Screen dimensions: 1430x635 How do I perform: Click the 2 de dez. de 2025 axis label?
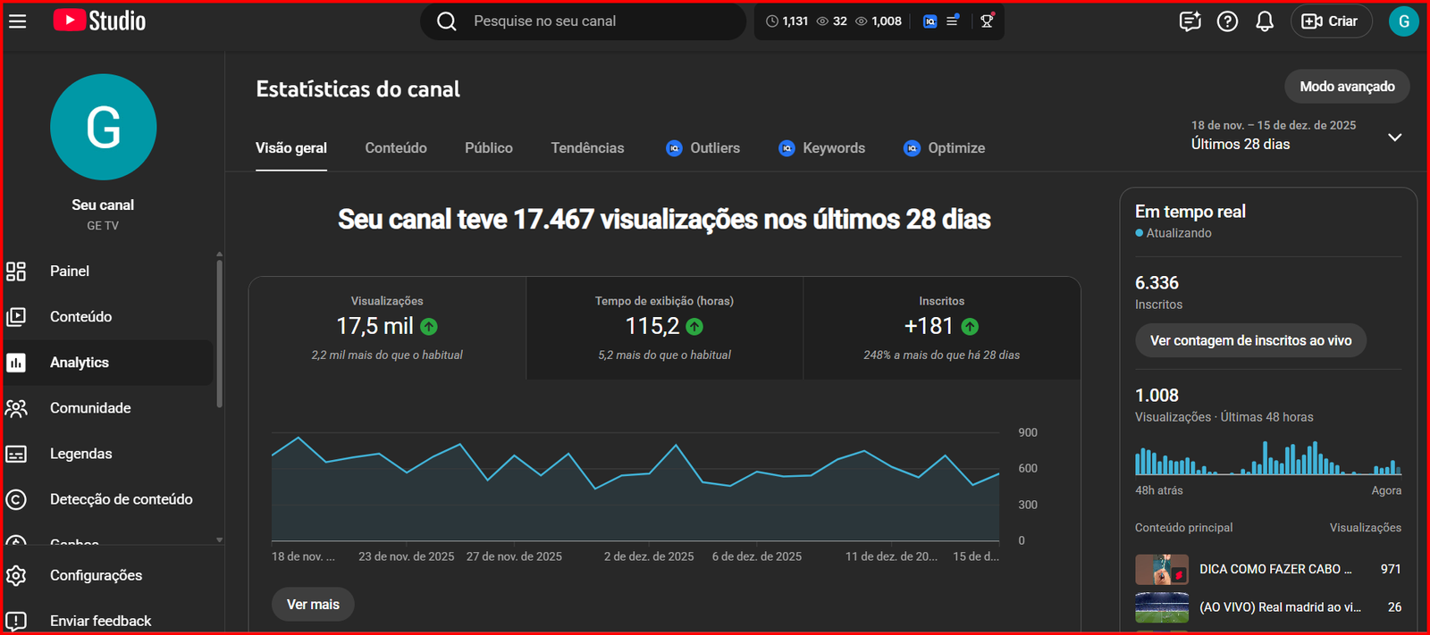click(649, 556)
